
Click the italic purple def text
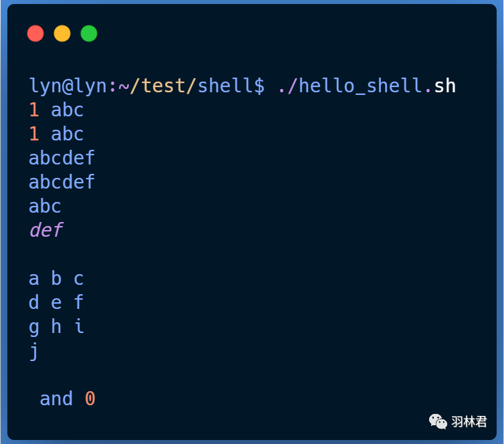(46, 230)
